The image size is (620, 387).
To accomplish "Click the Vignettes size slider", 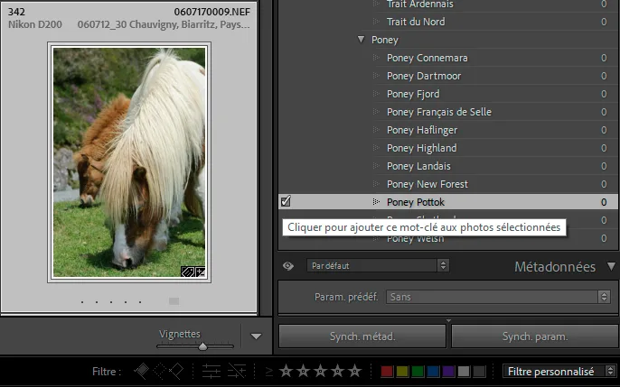I will 202,346.
